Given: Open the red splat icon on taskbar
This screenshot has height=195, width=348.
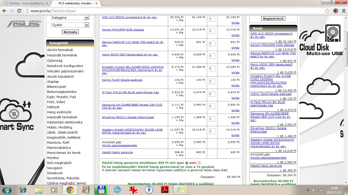Looking at the screenshot, I should point(133,190).
